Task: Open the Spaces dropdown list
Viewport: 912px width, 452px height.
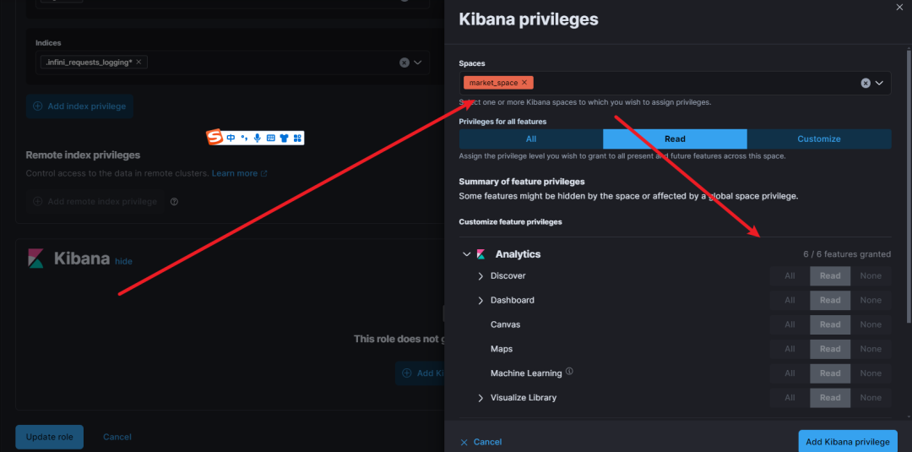Action: click(x=879, y=83)
